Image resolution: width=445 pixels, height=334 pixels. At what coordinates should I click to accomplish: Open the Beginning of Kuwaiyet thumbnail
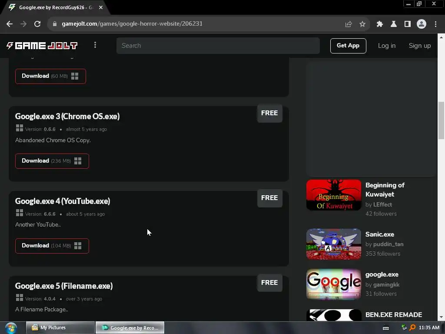(334, 195)
